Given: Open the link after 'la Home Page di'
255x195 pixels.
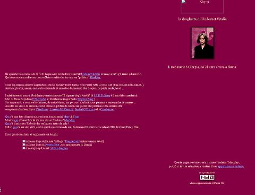Looking at the screenshot, I should pyautogui.click(x=52, y=145).
